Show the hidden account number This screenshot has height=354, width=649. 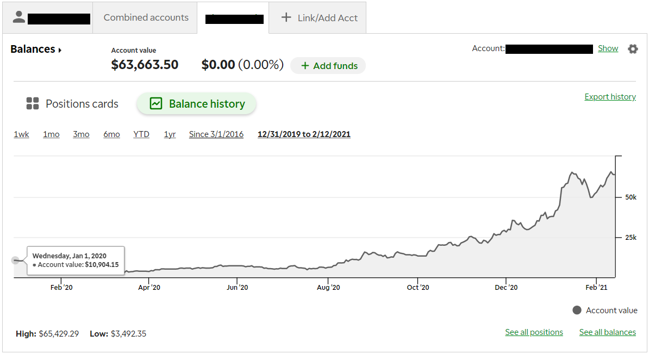pyautogui.click(x=608, y=48)
